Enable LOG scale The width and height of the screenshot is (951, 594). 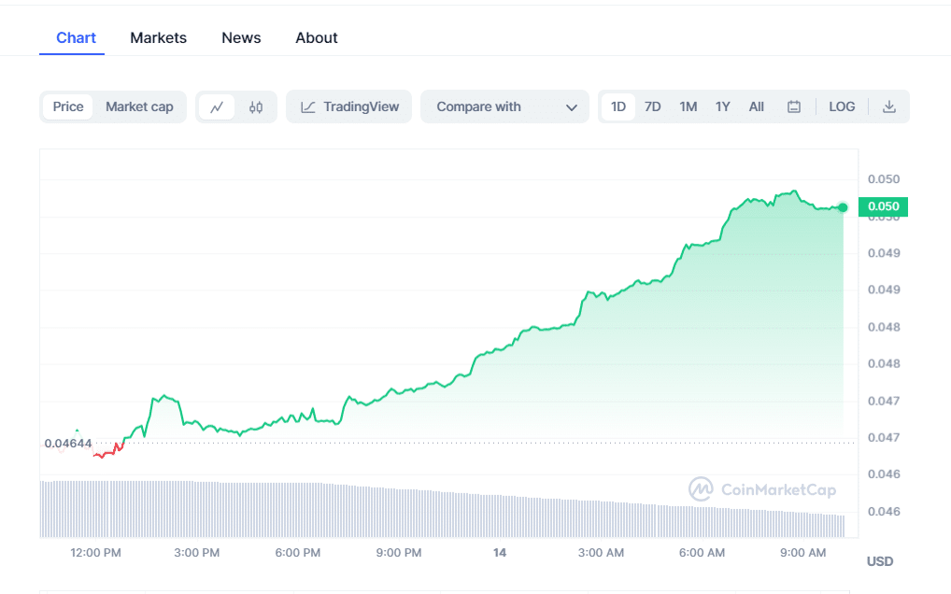842,106
